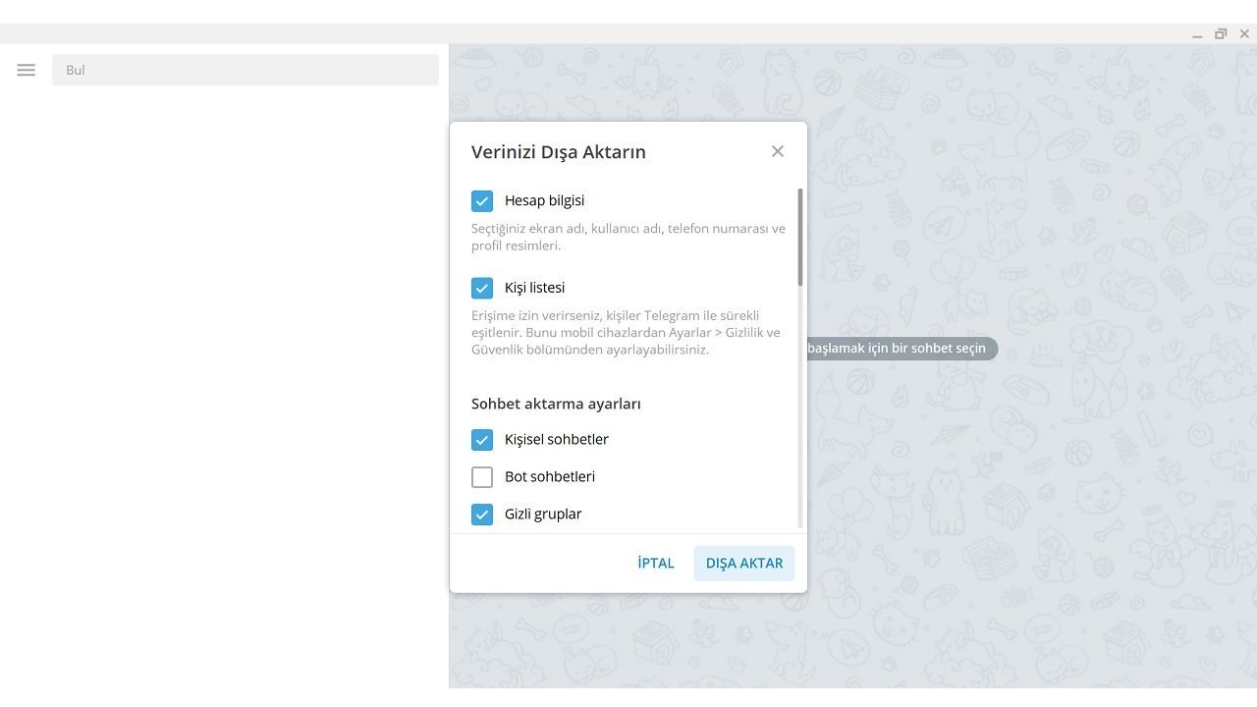Image resolution: width=1257 pixels, height=707 pixels.
Task: Click the export dialog scrollbar thumb
Action: (x=800, y=237)
